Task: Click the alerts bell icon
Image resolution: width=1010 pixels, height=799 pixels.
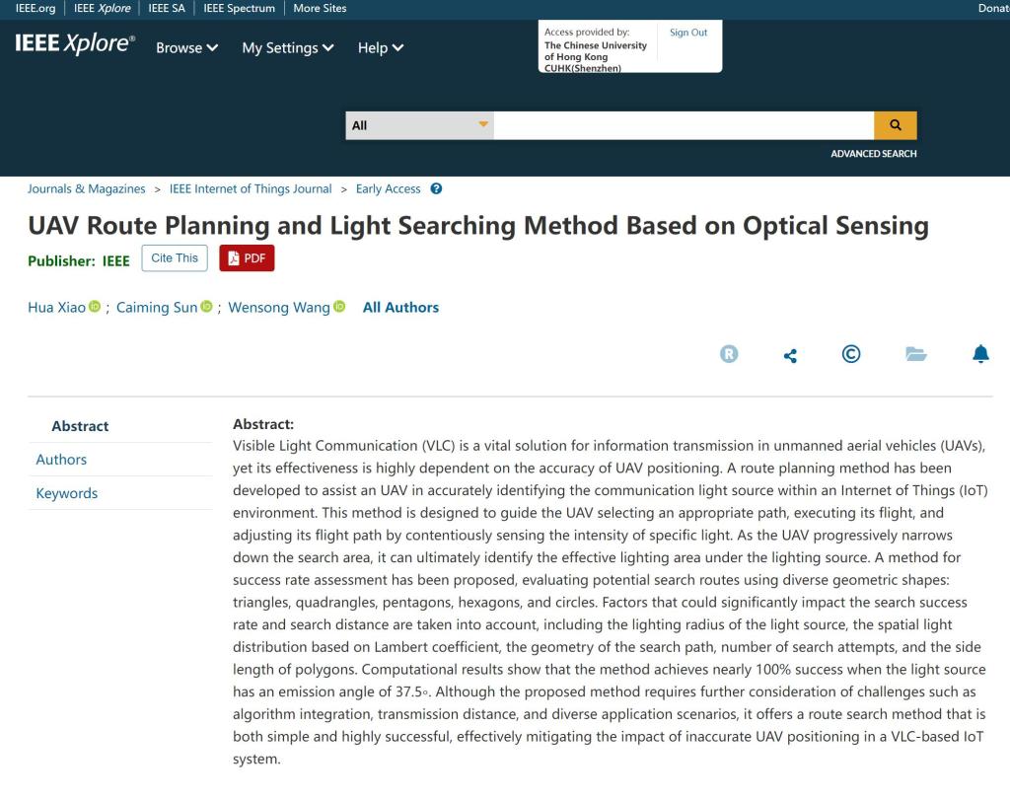Action: click(x=980, y=355)
